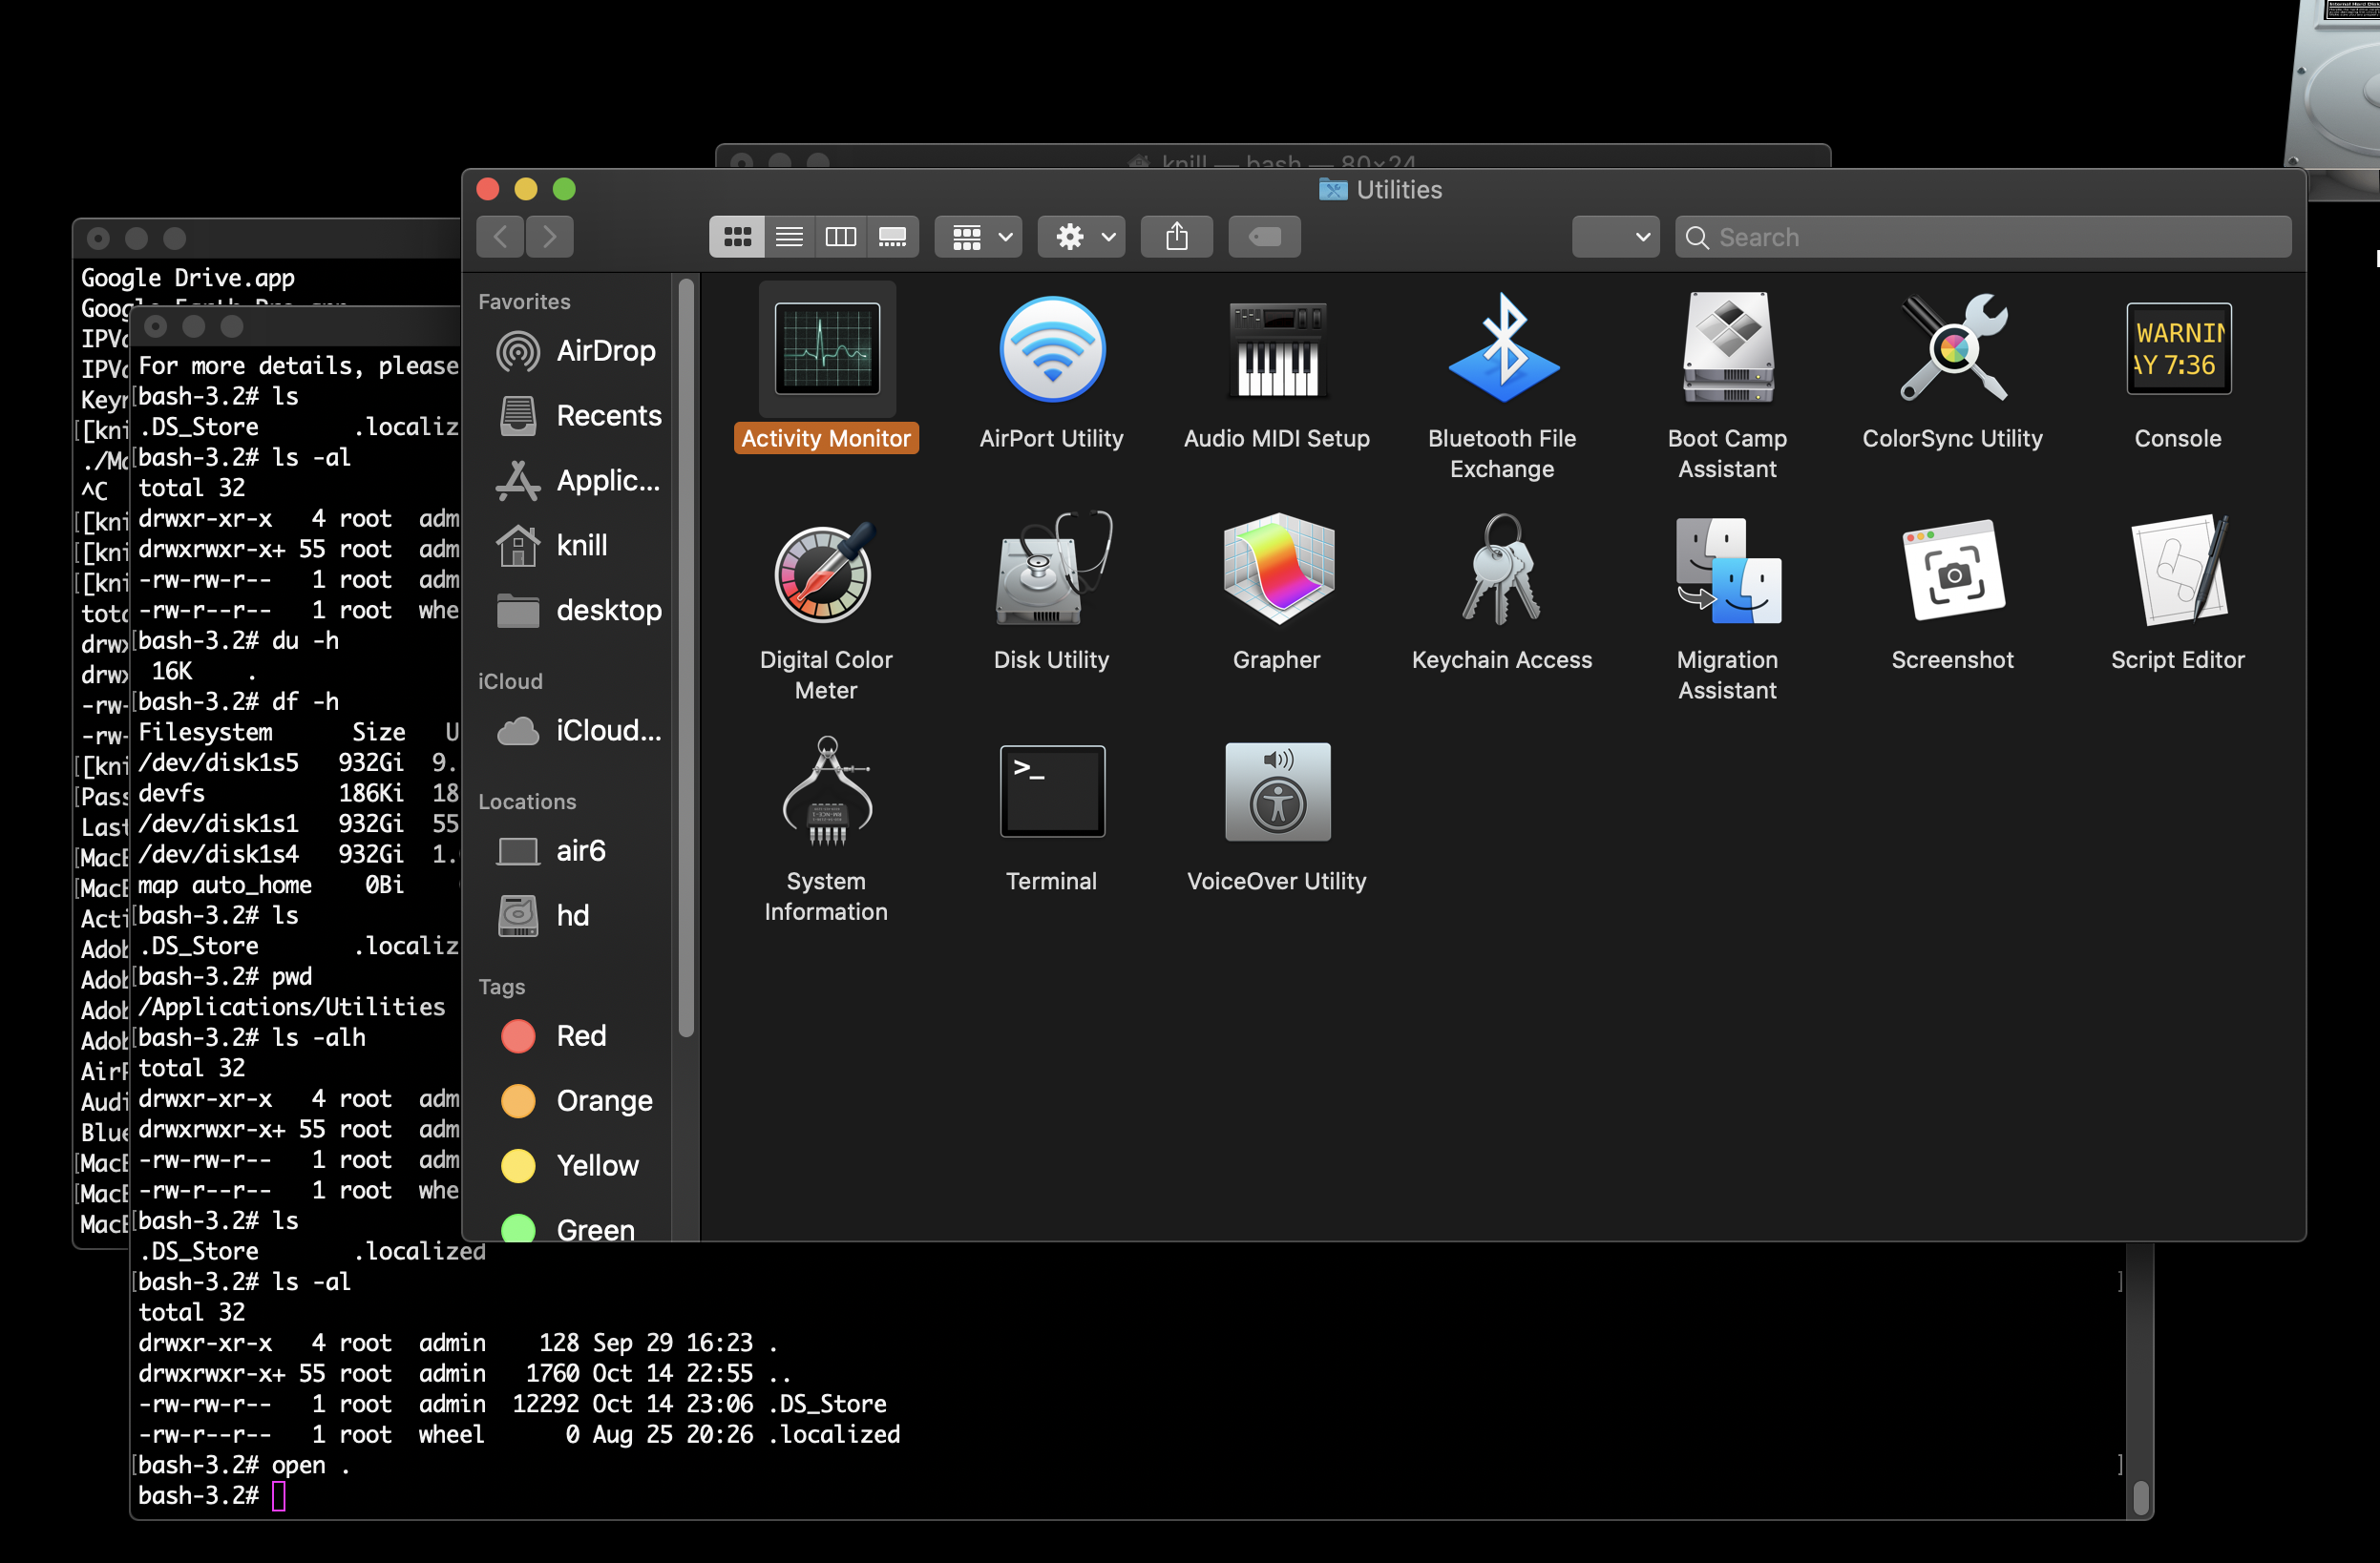
Task: Select the ColorSync Utility icon
Action: pos(1952,349)
